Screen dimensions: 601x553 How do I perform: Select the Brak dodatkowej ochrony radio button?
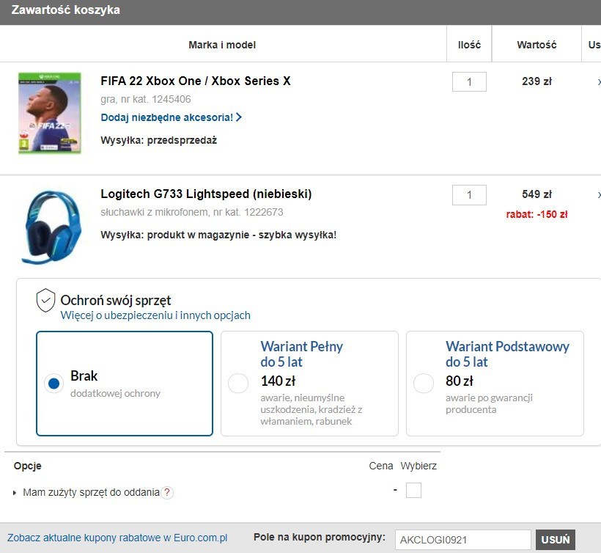pos(54,383)
